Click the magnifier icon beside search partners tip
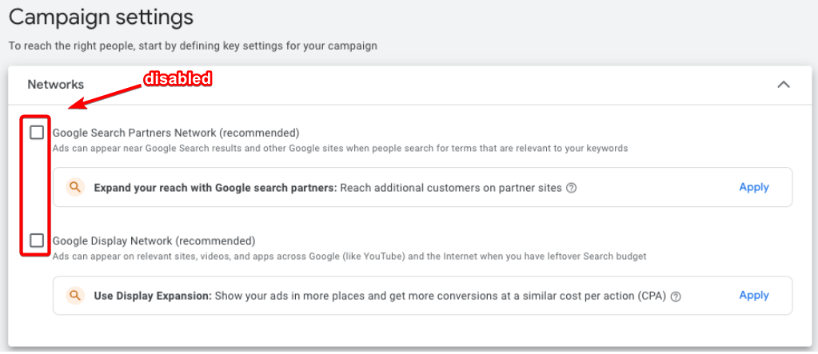Screen dimensions: 818x354 [75, 187]
